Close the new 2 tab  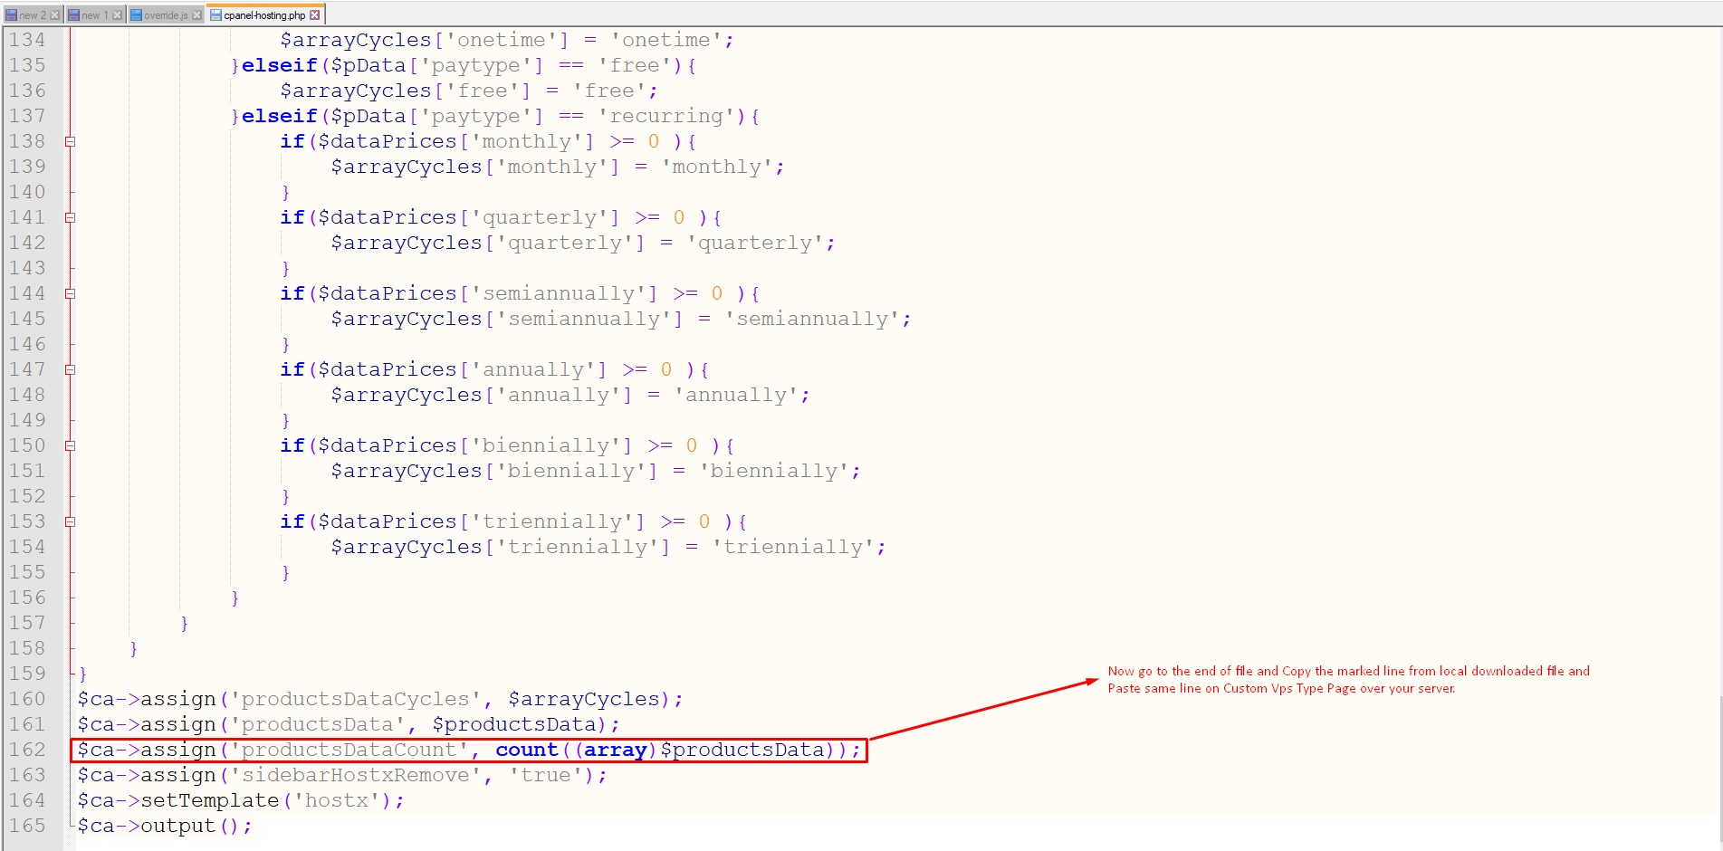(55, 15)
